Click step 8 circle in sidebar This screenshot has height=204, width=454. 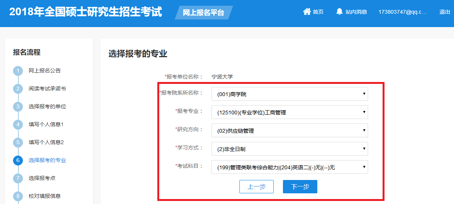click(x=18, y=196)
